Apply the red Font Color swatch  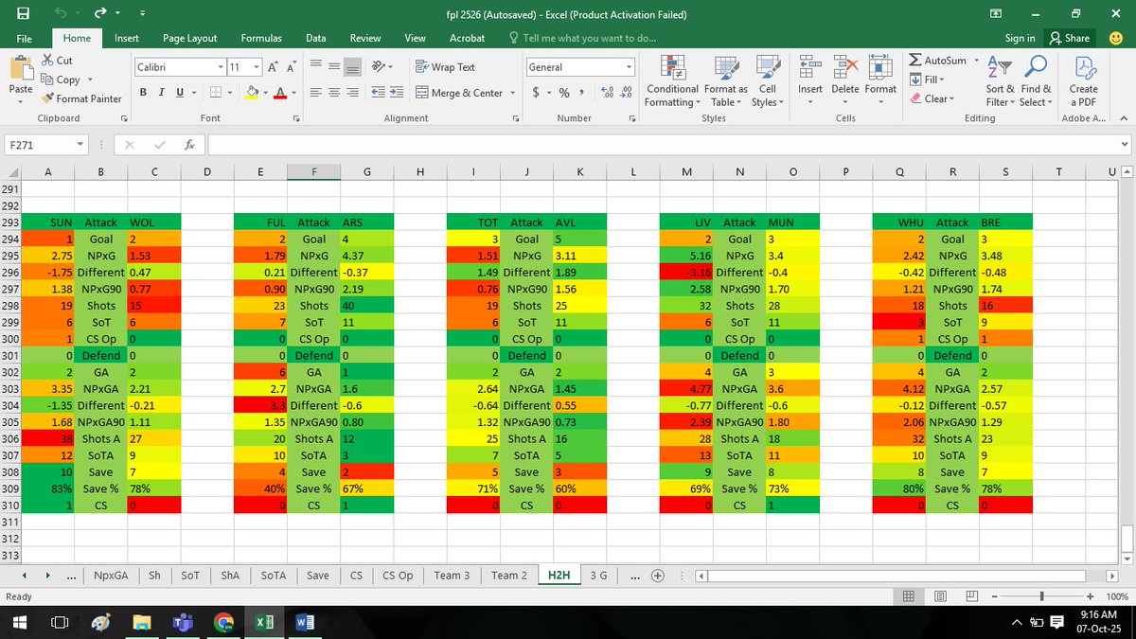click(x=279, y=92)
